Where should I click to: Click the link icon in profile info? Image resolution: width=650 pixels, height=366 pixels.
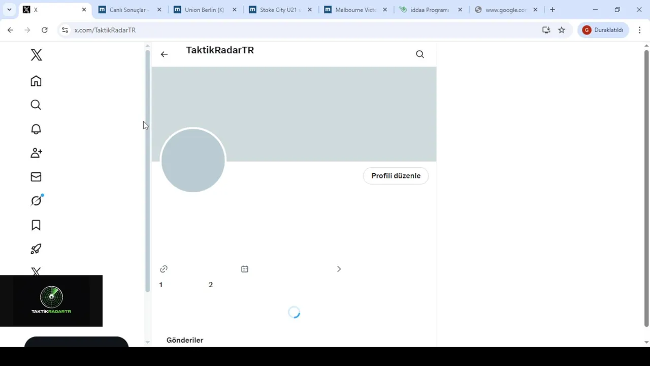[x=164, y=269]
